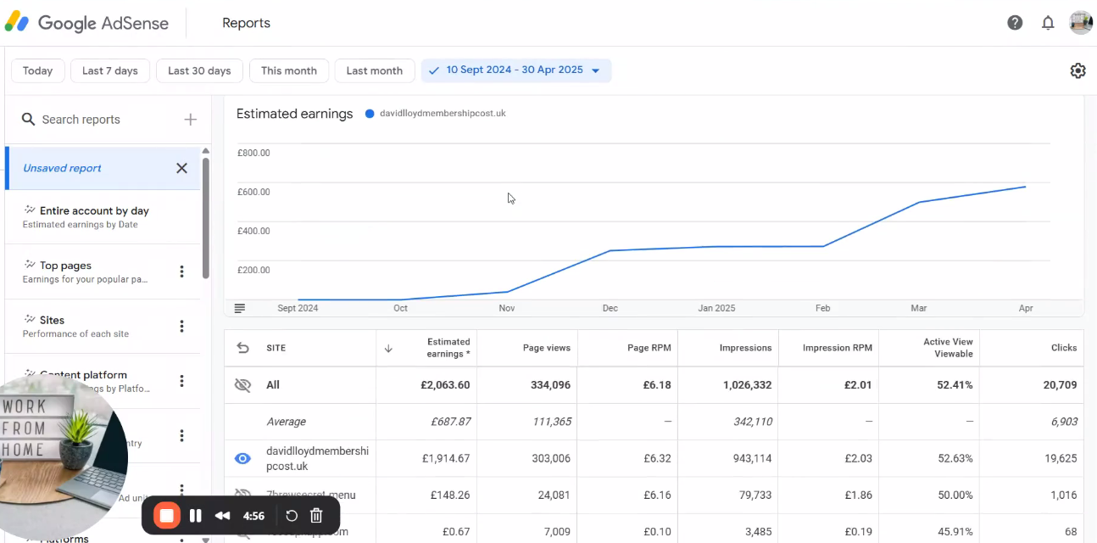Open the three-dot menu for Content platform
Viewport: 1097px width, 543px height.
[181, 381]
